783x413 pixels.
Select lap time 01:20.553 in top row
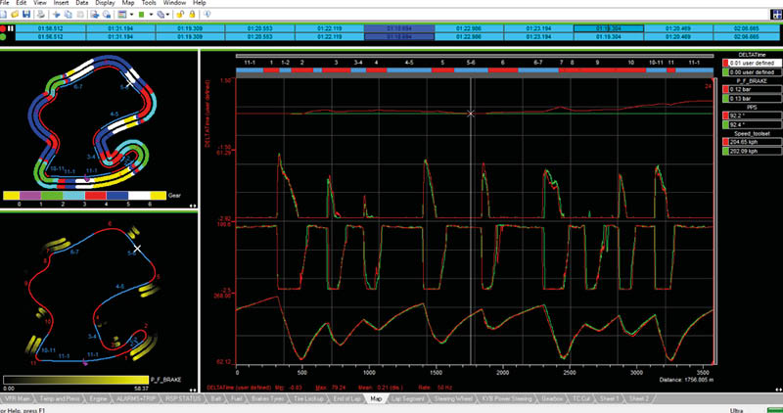point(260,28)
